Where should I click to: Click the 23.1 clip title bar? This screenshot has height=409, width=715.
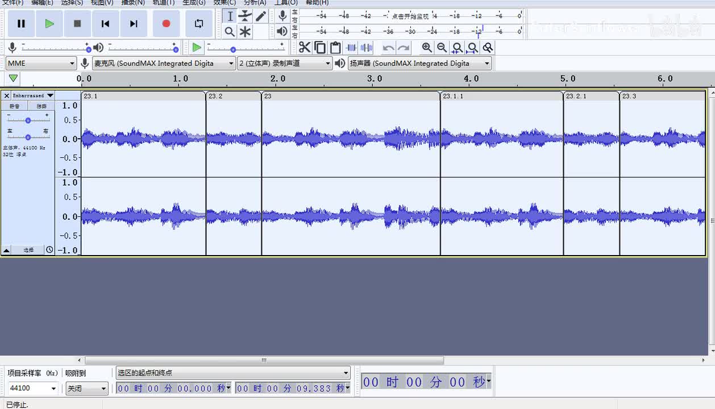click(x=143, y=96)
